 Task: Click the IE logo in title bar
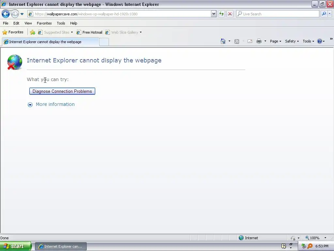[x=4, y=4]
